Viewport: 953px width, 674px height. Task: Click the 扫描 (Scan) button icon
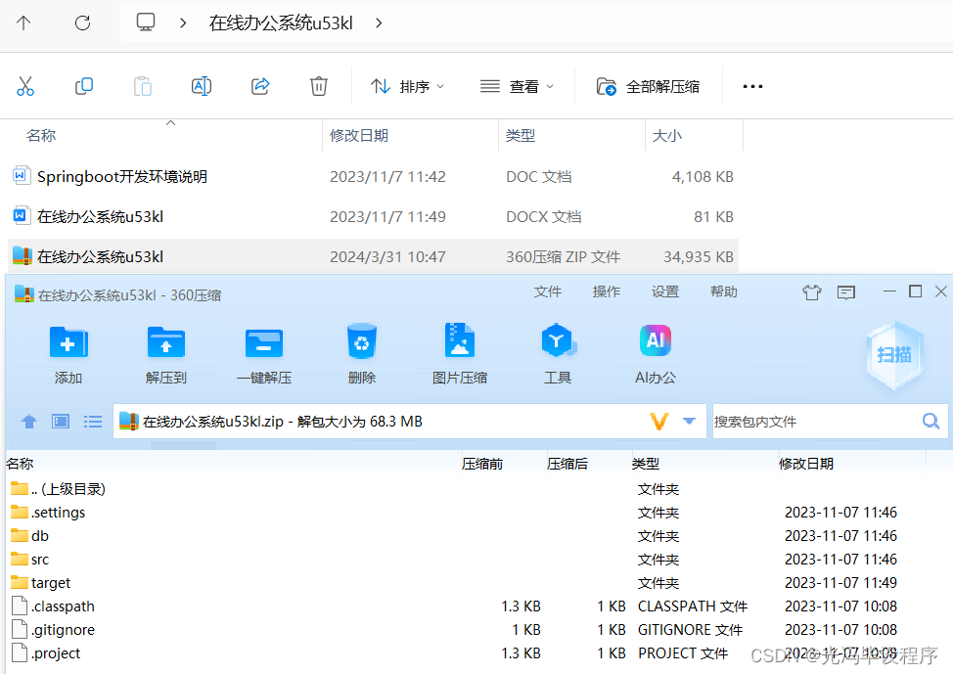[894, 355]
